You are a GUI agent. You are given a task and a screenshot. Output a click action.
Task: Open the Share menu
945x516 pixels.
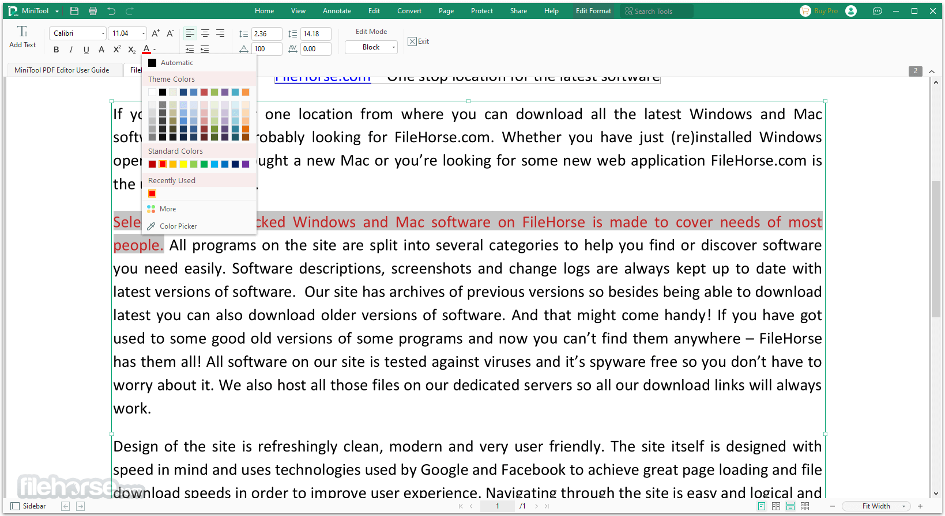coord(518,11)
